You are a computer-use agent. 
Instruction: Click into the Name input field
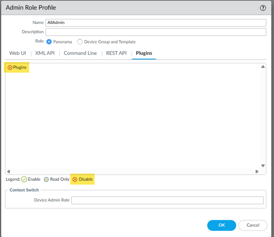click(156, 23)
